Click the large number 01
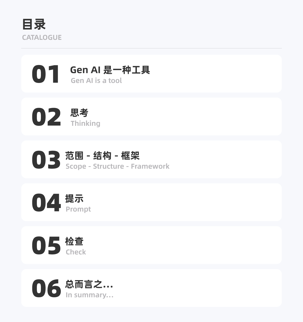Screen dimensions: 303x322 click(46, 74)
